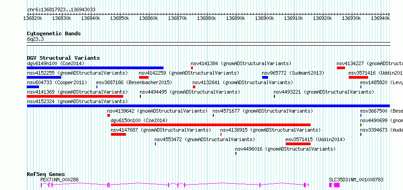This screenshot has width=403, height=190.
Task: Click the Cytogenetic Bands track title
Action: pos(54,33)
